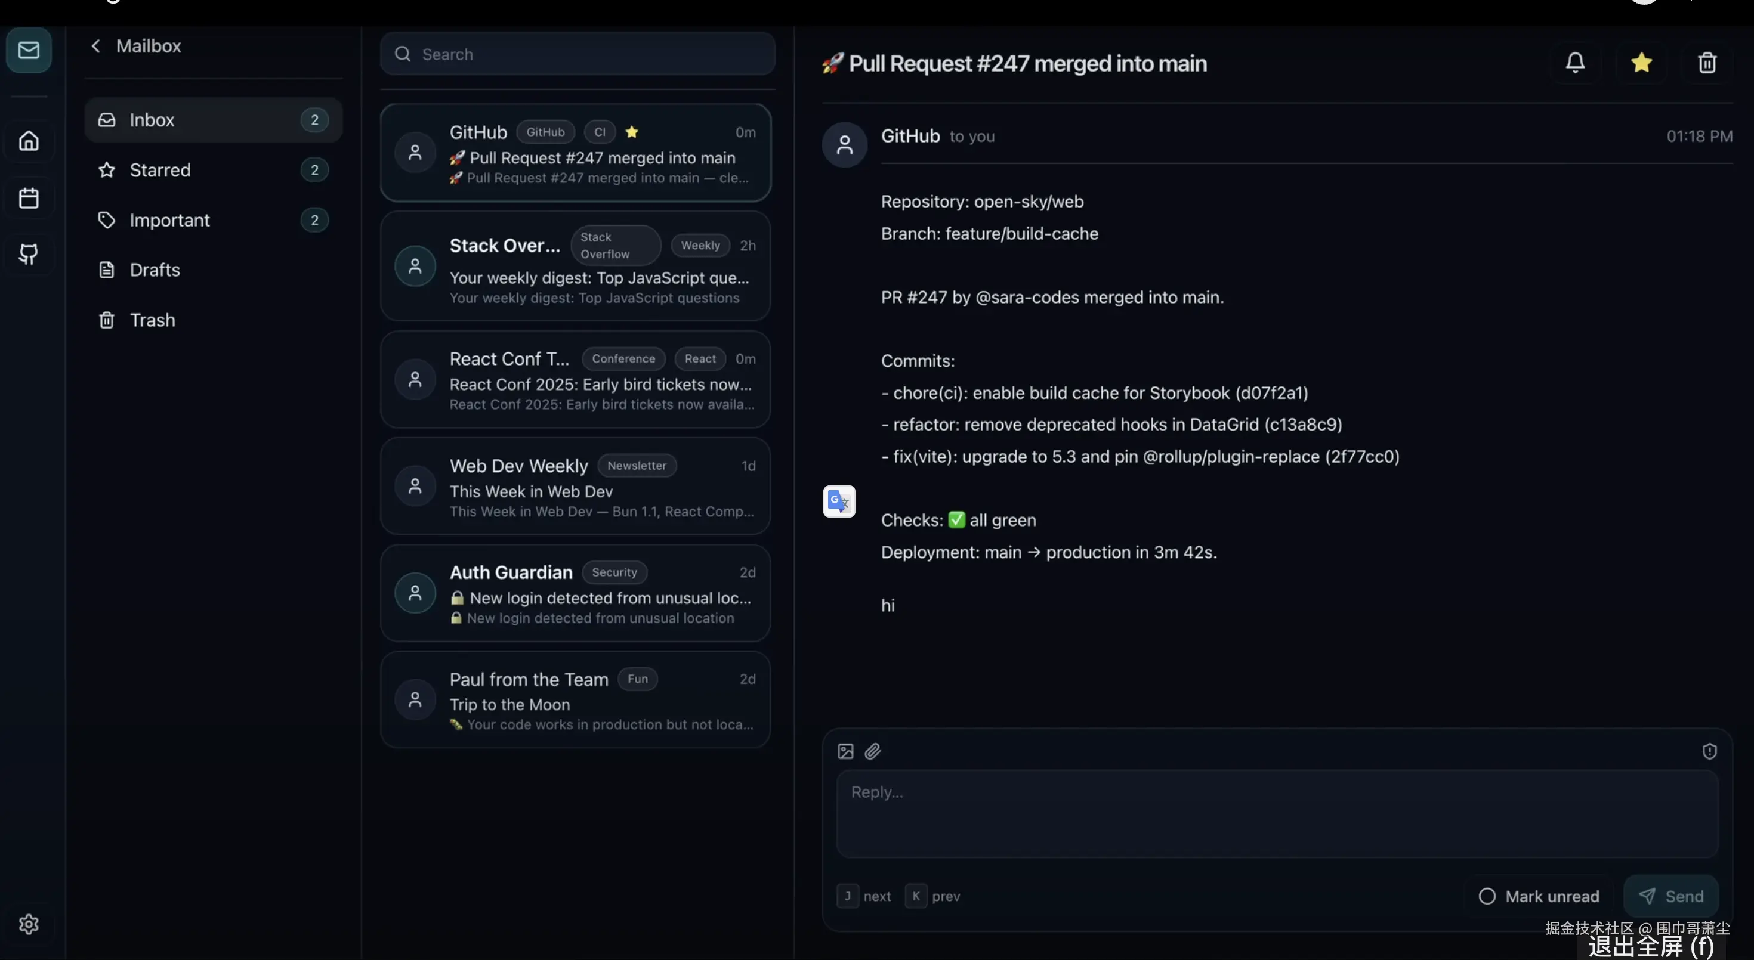Open the Auth Guardian security email
Image resolution: width=1754 pixels, height=960 pixels.
[x=575, y=593]
